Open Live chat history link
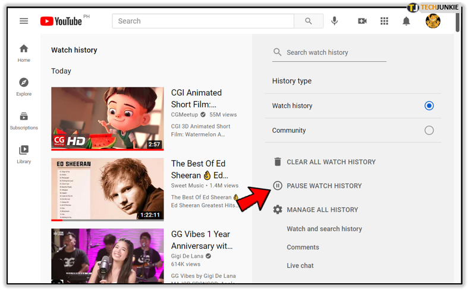The height and width of the screenshot is (291, 469). coord(300,265)
